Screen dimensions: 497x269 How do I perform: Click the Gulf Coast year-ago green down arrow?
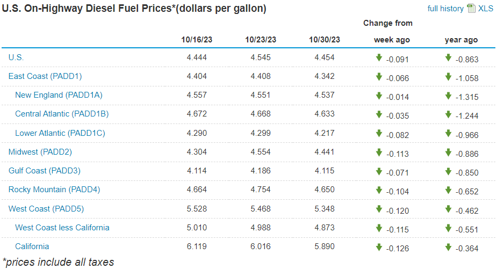coord(448,171)
